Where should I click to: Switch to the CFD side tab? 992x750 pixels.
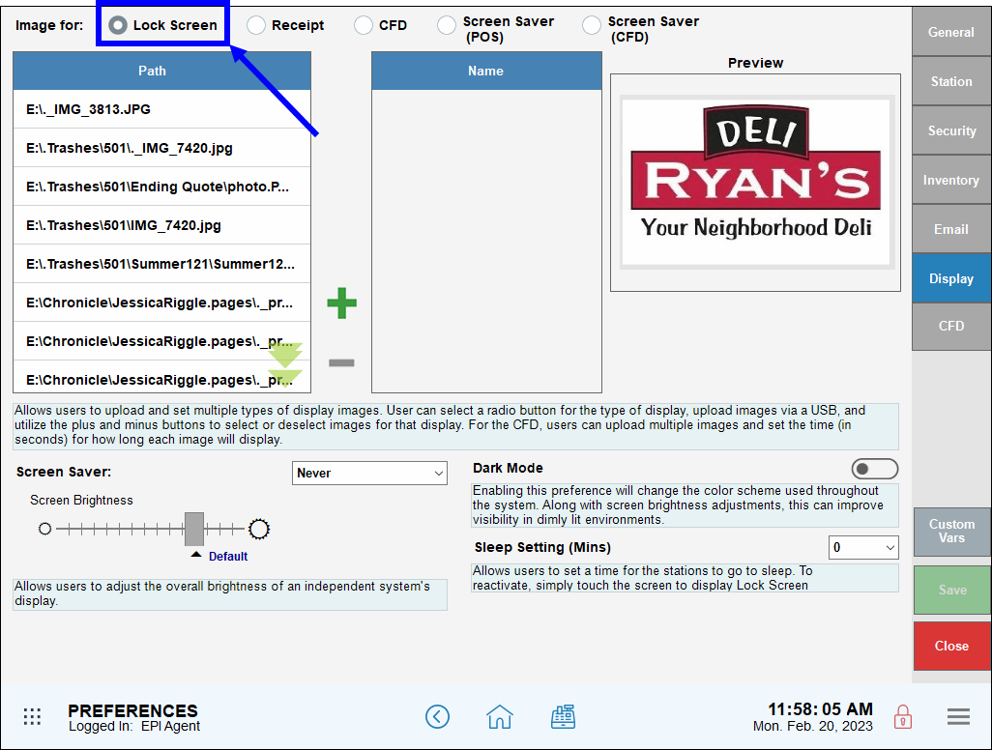(x=950, y=327)
